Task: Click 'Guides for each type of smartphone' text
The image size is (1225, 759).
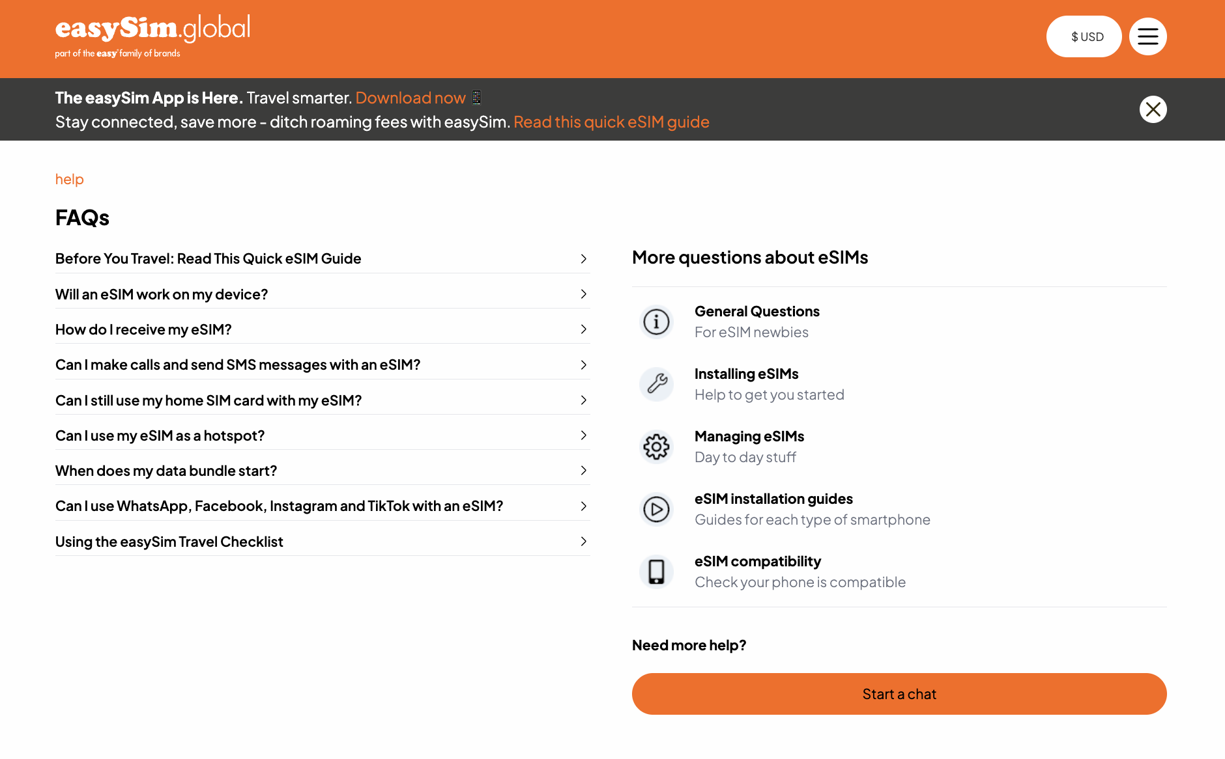Action: coord(813,519)
